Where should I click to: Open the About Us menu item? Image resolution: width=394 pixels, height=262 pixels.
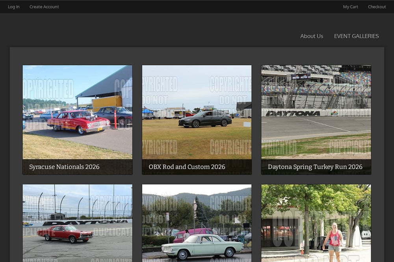[x=312, y=36]
